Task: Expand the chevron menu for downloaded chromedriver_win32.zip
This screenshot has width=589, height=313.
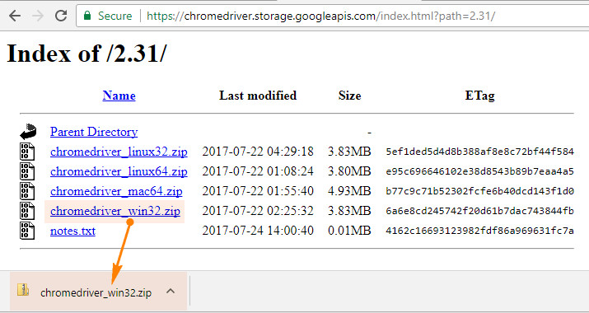Action: click(x=171, y=291)
